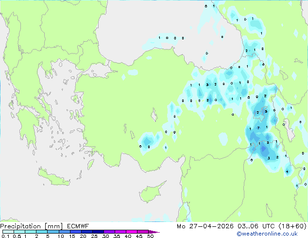
Task: Click the 40–45 mm legend swatch
Action: point(132,232)
